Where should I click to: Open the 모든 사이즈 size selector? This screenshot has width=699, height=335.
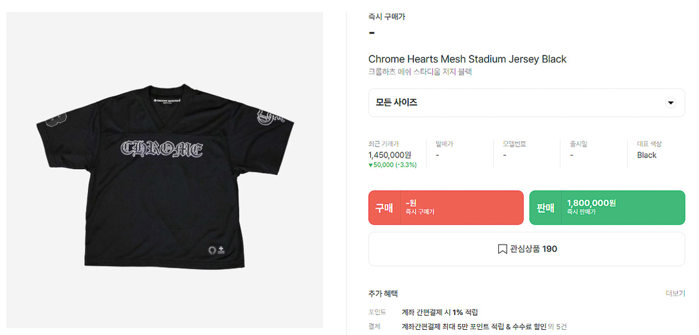[526, 103]
